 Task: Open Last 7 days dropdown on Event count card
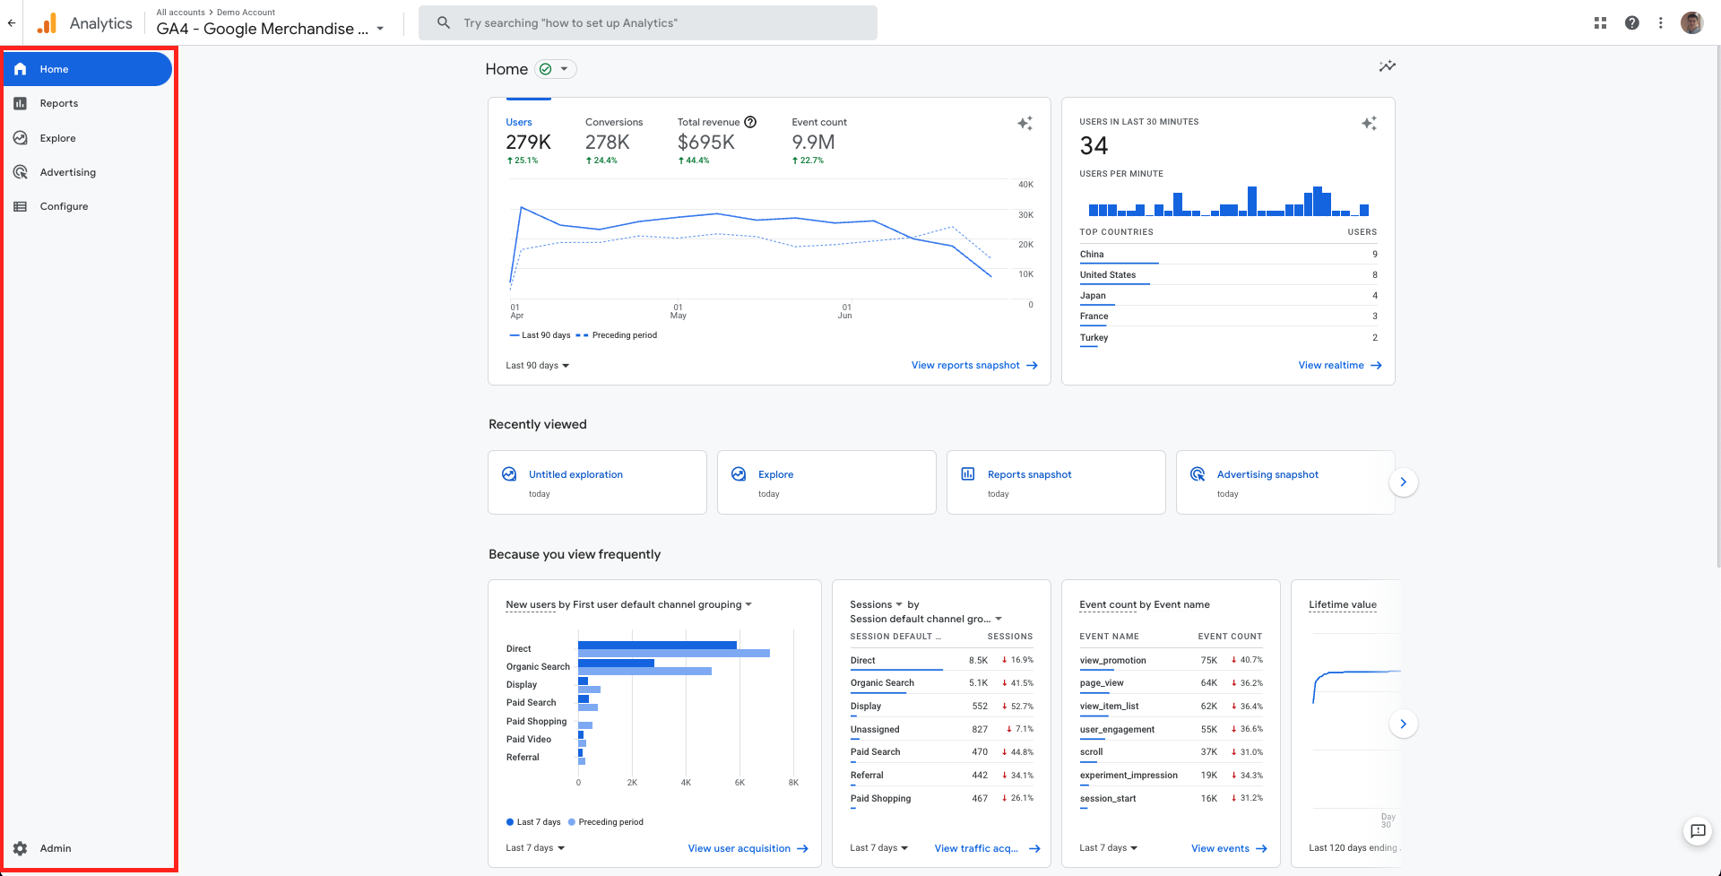(1109, 848)
